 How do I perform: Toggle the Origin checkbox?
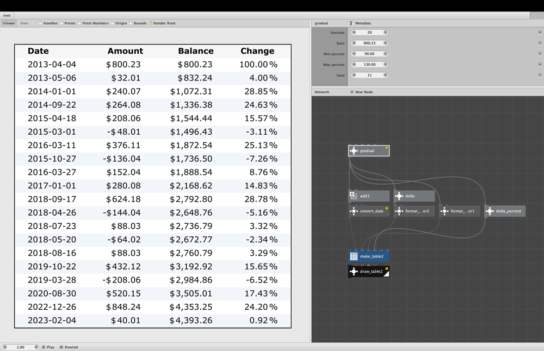point(113,23)
